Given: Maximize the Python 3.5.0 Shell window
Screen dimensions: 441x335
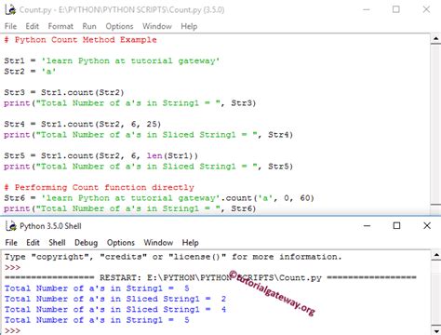Looking at the screenshot, I should 396,226.
